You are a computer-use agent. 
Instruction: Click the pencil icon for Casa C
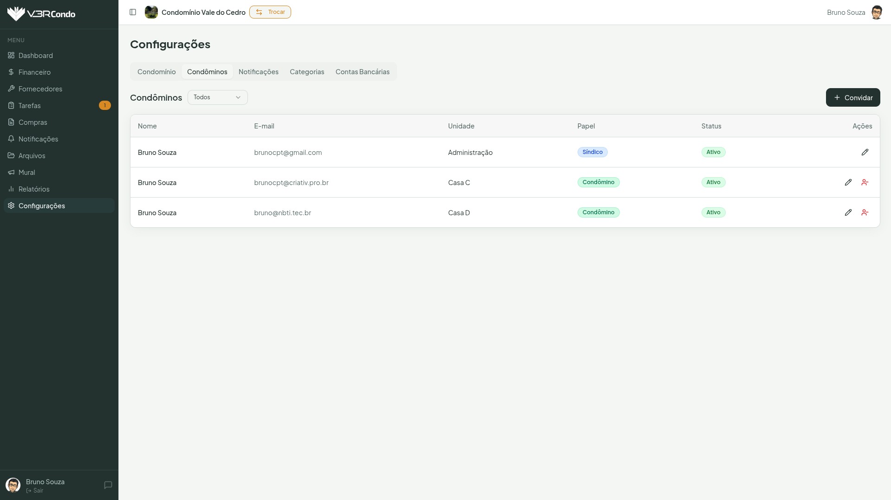coord(848,182)
